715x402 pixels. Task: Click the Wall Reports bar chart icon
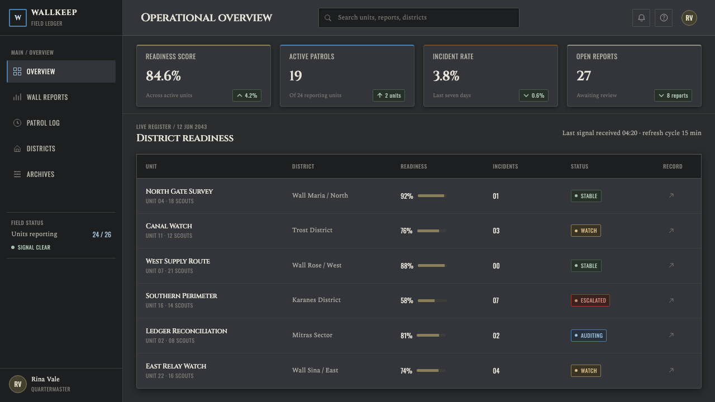17,97
